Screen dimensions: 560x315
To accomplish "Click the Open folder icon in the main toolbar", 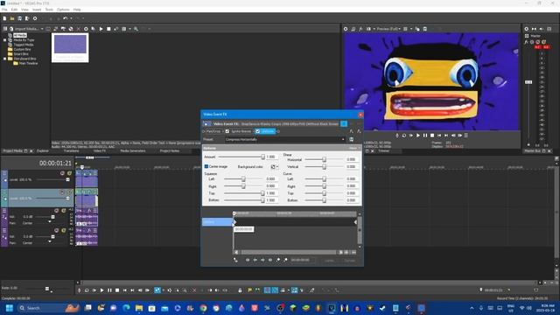I will pos(12,18).
